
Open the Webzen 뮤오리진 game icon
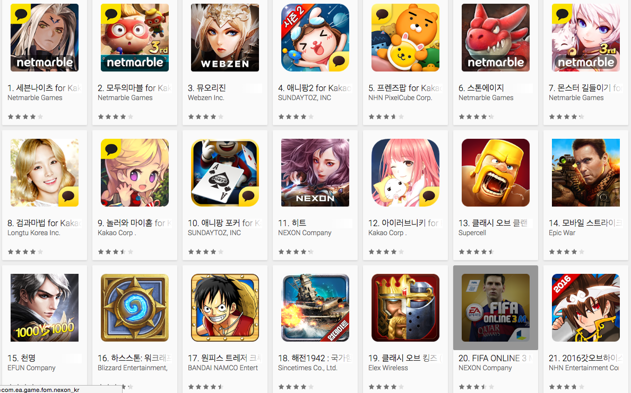coord(225,38)
